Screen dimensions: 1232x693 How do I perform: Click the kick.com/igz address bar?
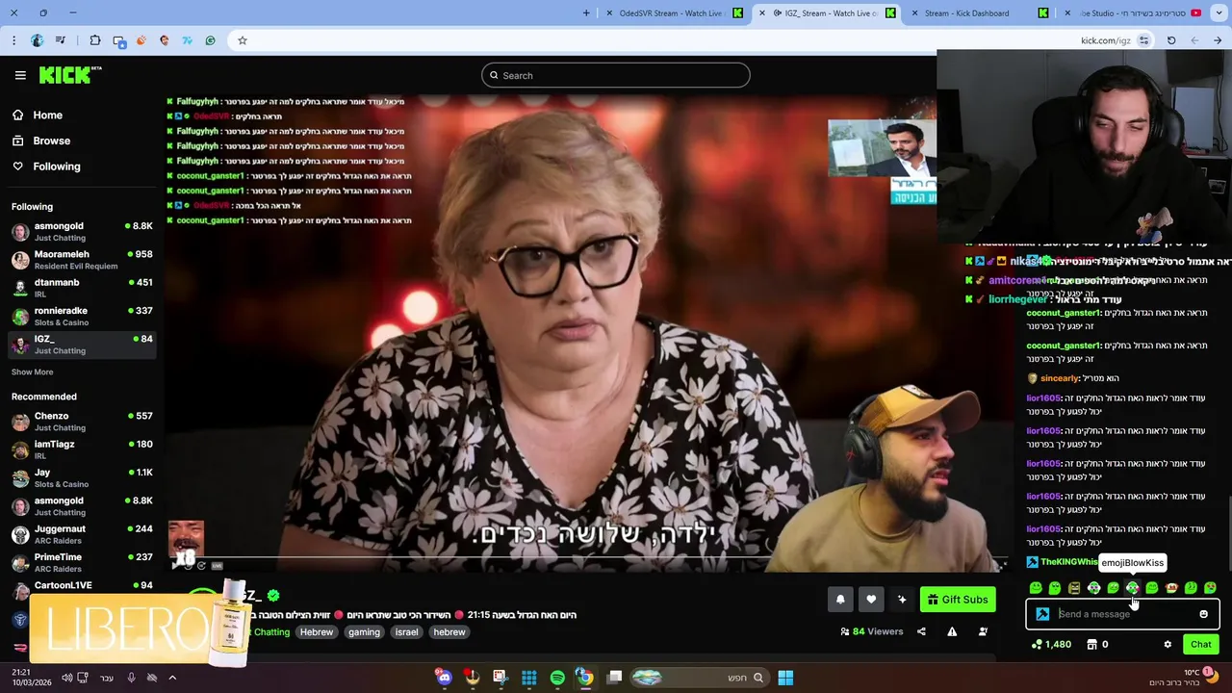click(1106, 40)
